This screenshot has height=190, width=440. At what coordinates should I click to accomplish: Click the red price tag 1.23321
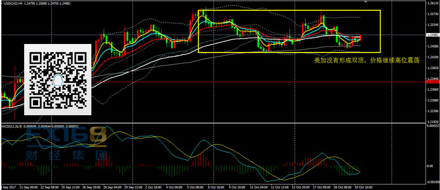click(432, 82)
